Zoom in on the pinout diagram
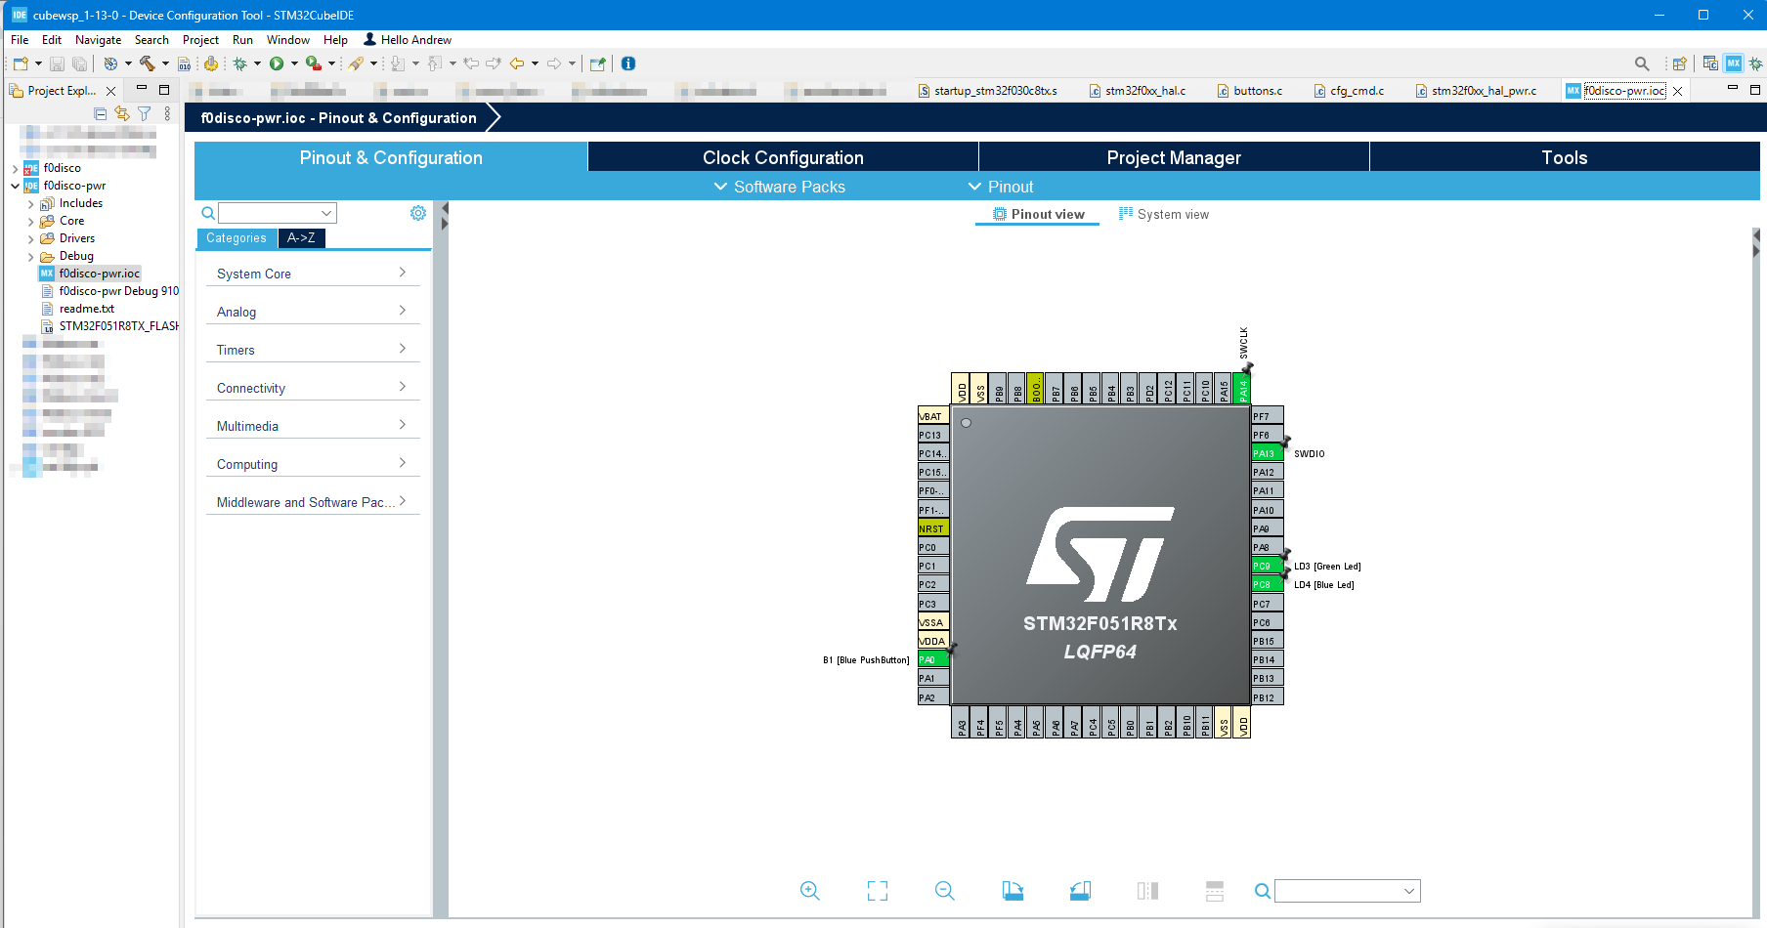The height and width of the screenshot is (928, 1767). [x=809, y=891]
